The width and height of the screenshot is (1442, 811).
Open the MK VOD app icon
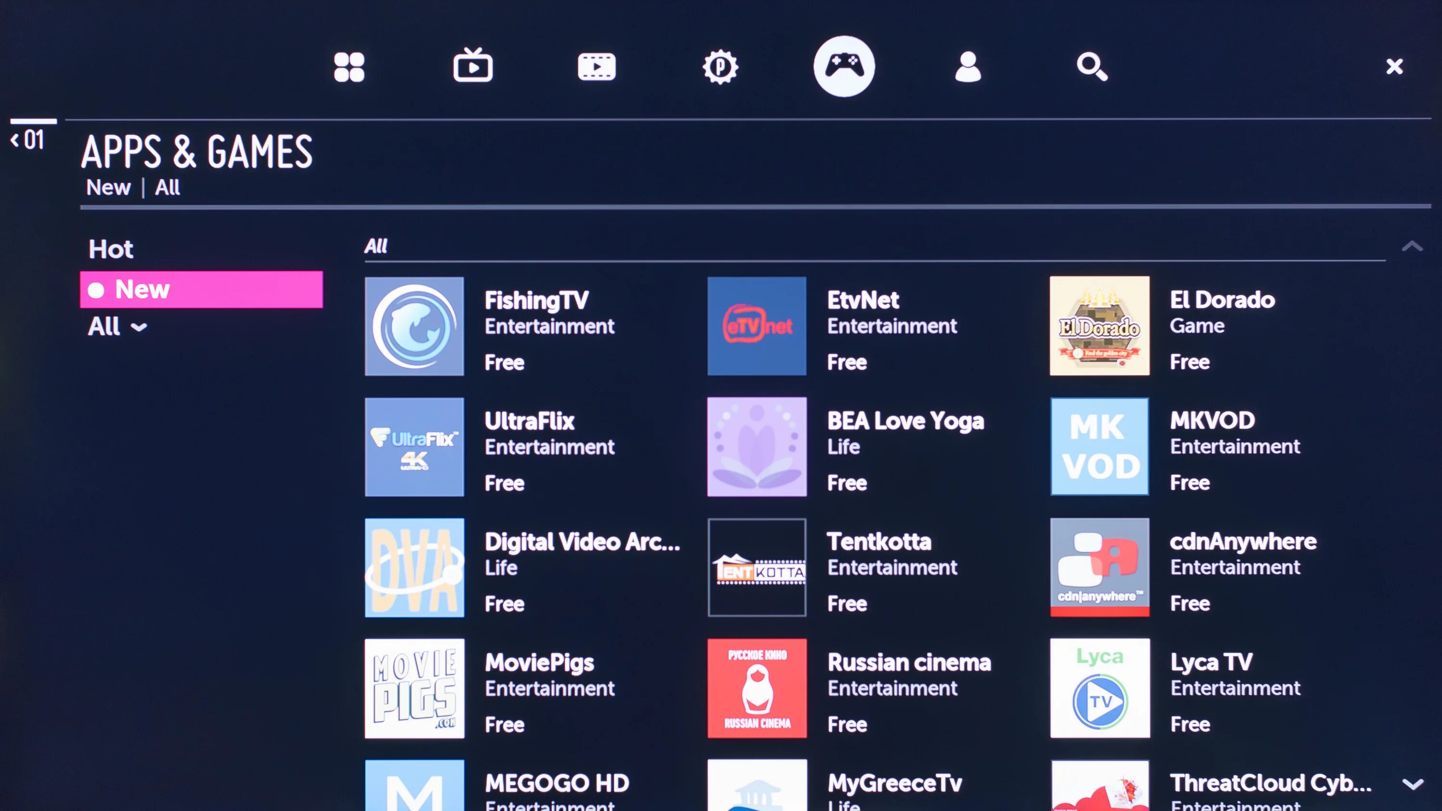click(1099, 447)
